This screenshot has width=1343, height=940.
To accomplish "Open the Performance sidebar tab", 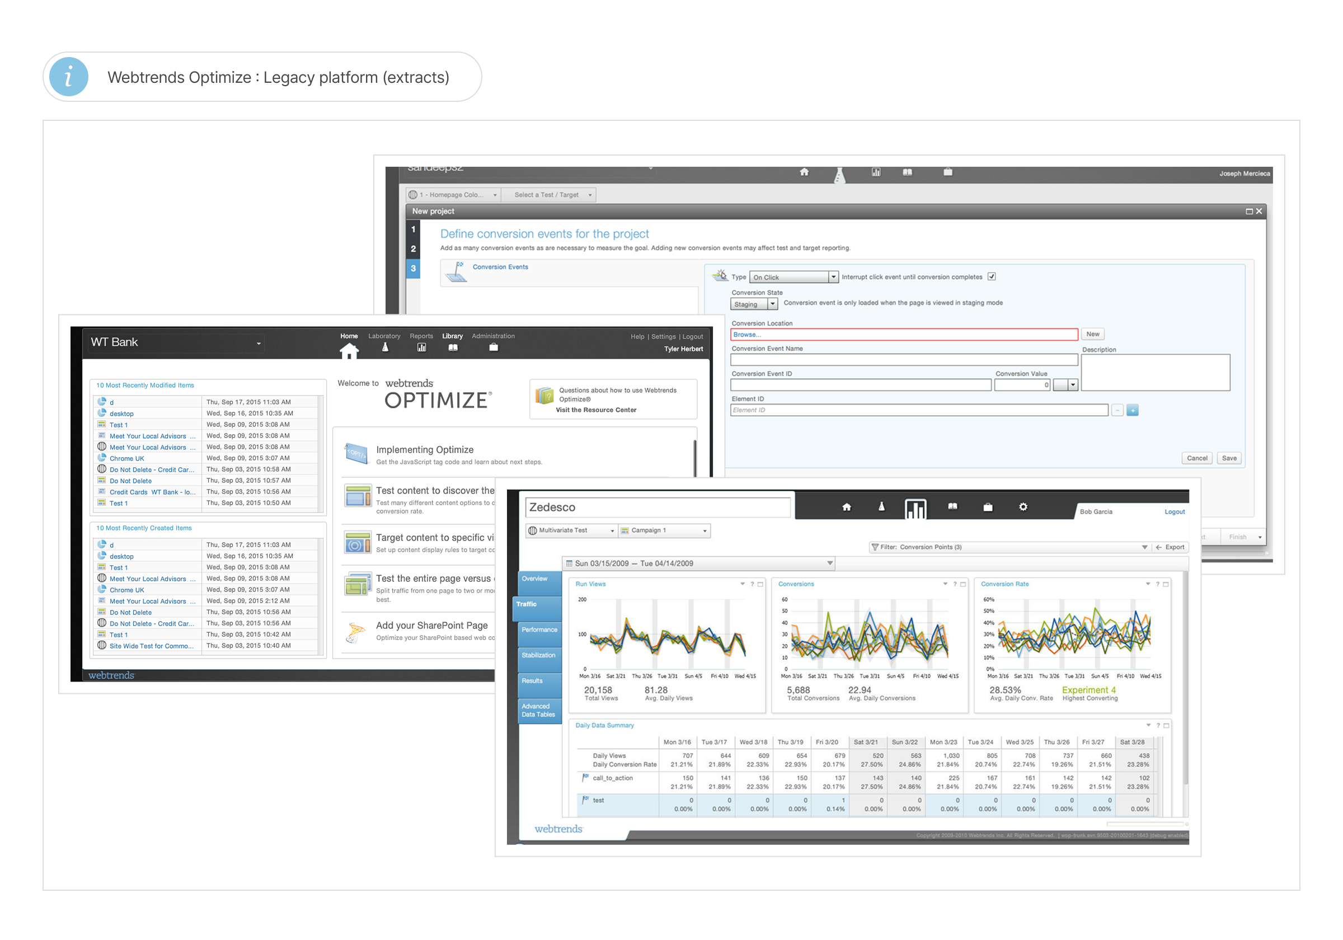I will pyautogui.click(x=539, y=633).
